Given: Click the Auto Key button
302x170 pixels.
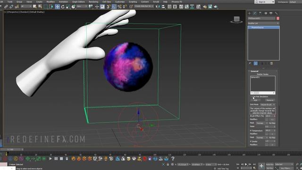Looking at the screenshot, I should pyautogui.click(x=269, y=164).
